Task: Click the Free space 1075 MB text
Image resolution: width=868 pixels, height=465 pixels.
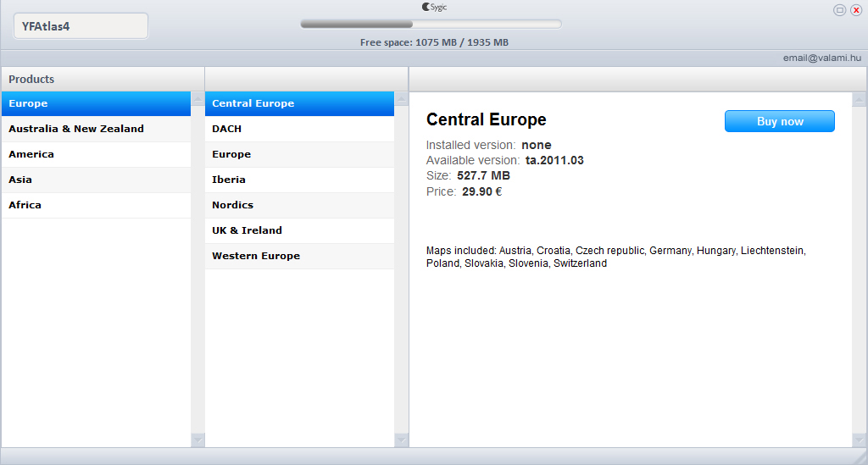Action: point(434,42)
